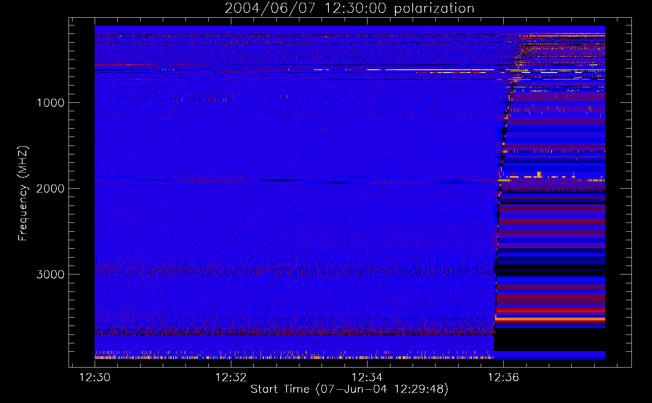Click the 12:32 time axis label
Screen dimensions: 652x403
(231, 378)
